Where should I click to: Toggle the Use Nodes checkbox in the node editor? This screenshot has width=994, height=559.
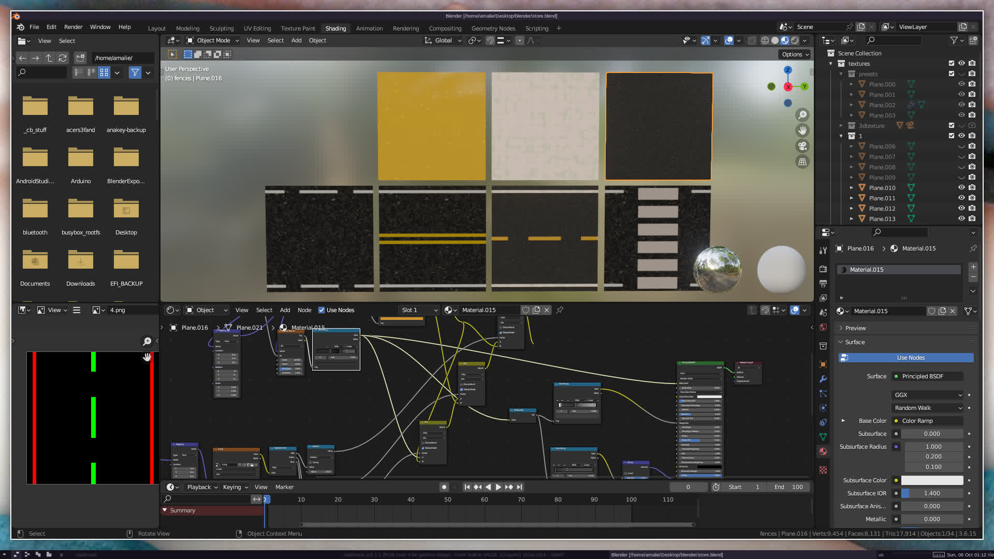321,310
